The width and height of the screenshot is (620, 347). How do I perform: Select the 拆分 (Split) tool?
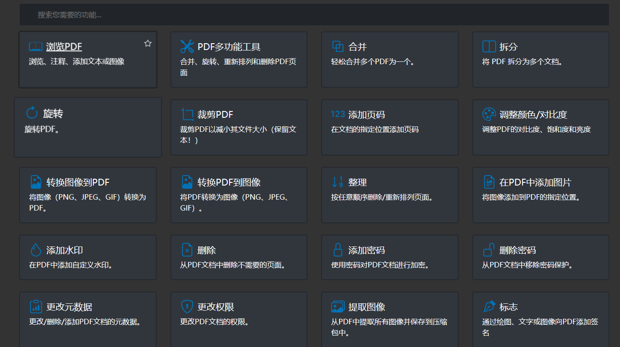tap(540, 59)
